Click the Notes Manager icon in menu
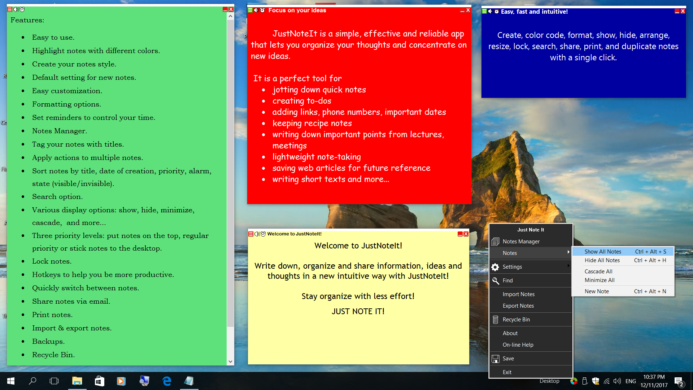This screenshot has height=390, width=693. (496, 242)
